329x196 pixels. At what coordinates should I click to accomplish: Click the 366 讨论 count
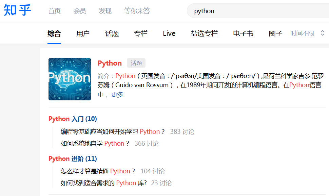click(x=147, y=144)
